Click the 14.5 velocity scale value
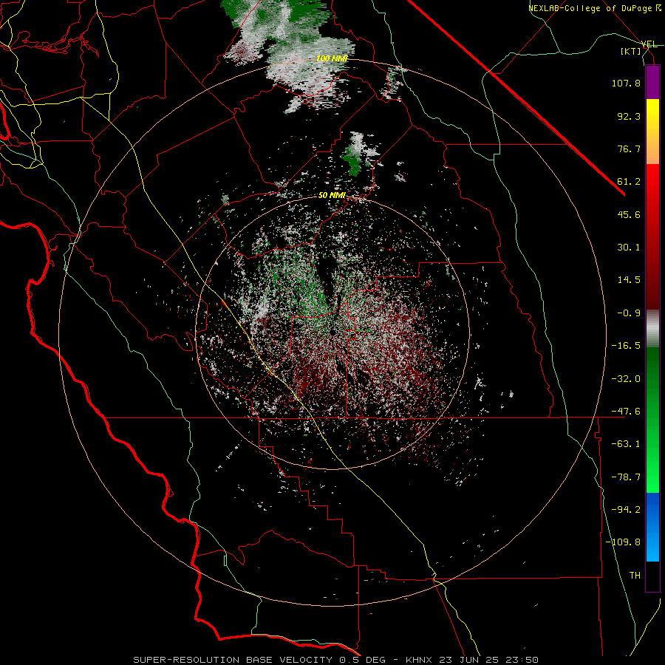Viewport: 665px width, 665px height. coord(629,280)
